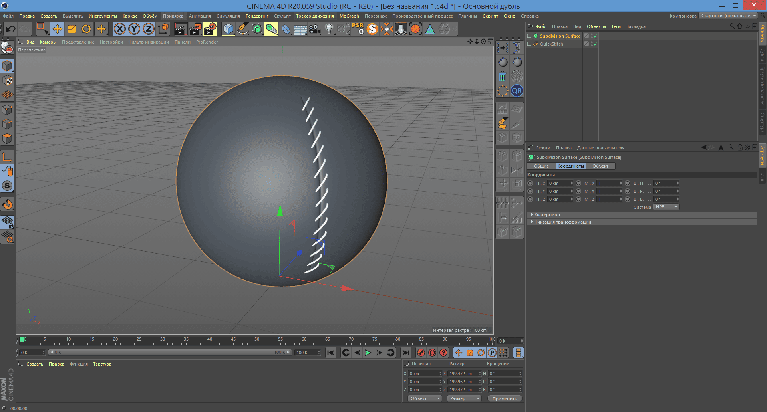Click Record active objects keyframe button
The width and height of the screenshot is (767, 412).
421,353
